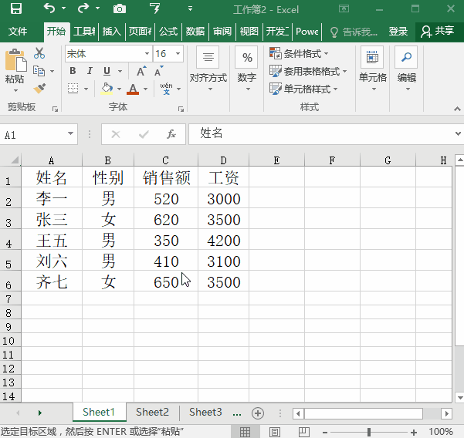Viewport: 464px width, 438px height.
Task: Expand the Name Box dropdown arrow
Action: pyautogui.click(x=71, y=134)
